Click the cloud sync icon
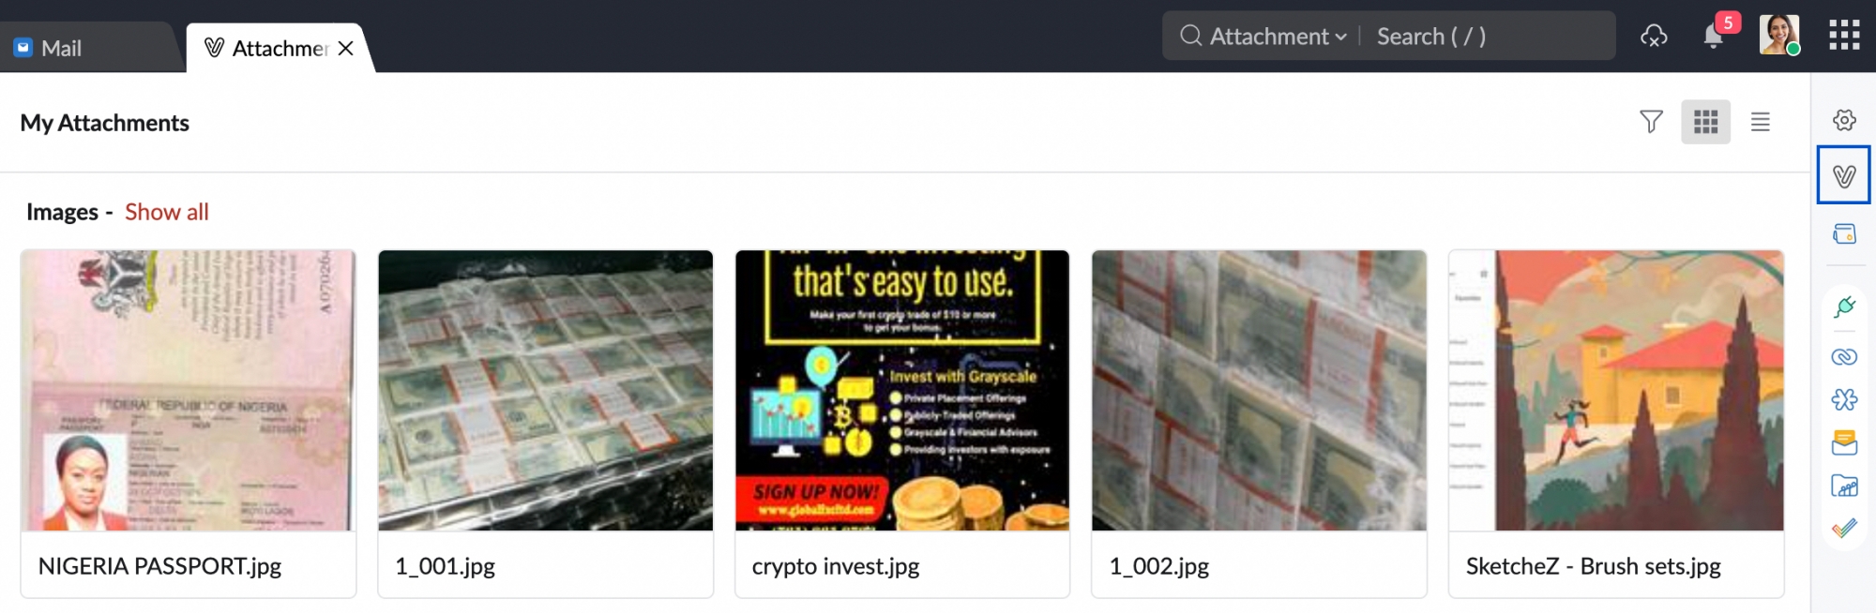The width and height of the screenshot is (1876, 613). pyautogui.click(x=1654, y=37)
